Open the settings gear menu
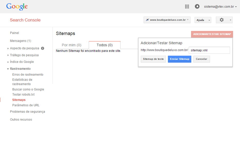The height and width of the screenshot is (150, 240). [x=224, y=20]
